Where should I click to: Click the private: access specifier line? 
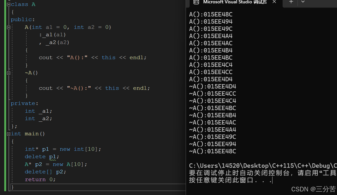pos(25,103)
